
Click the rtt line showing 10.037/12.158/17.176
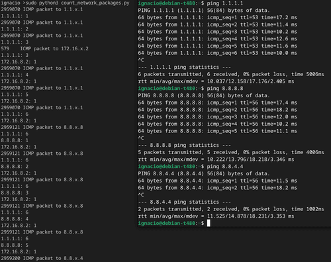point(216,81)
